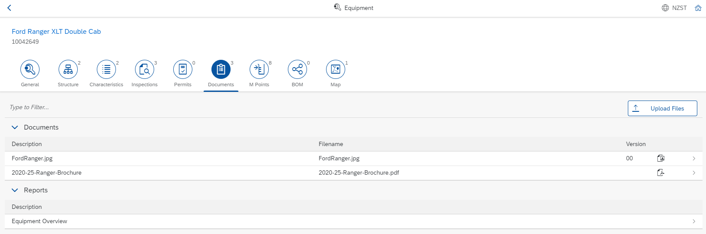Open the BOM tab icon
The width and height of the screenshot is (706, 234).
[x=297, y=69]
